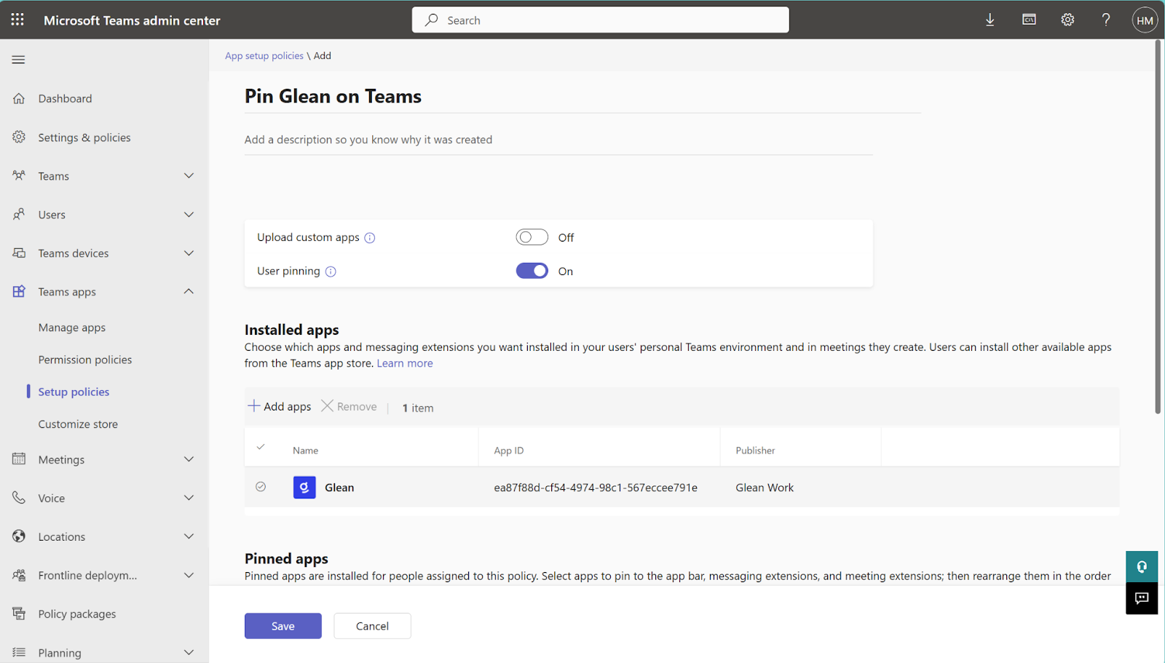
Task: Click the help question mark icon
Action: (1105, 20)
